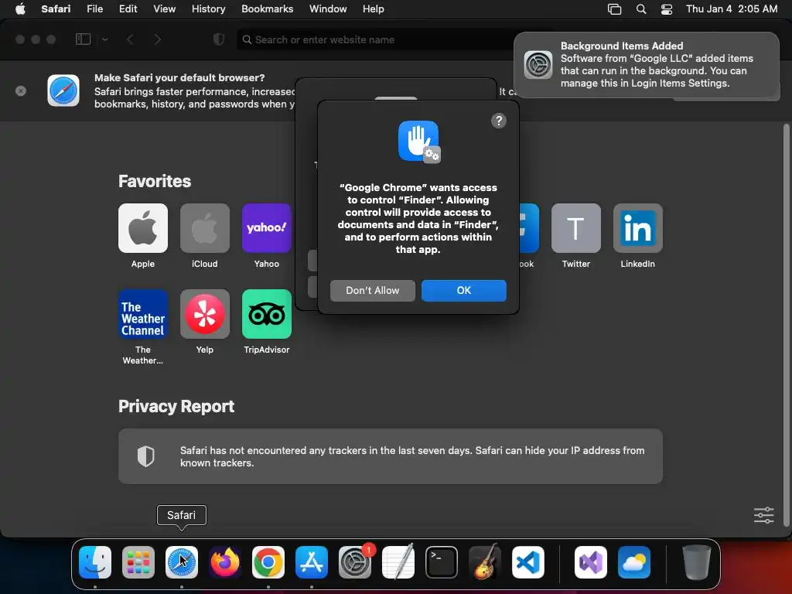Open the LinkedIn favorite

tap(637, 228)
